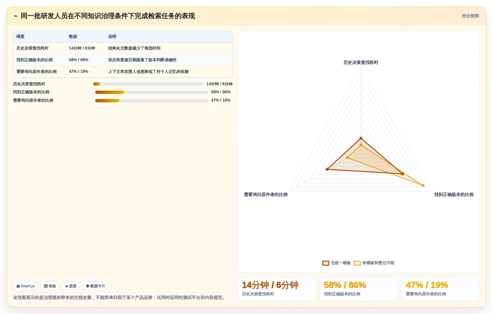The width and height of the screenshot is (493, 314).
Task: Click the 数据 column header
Action: click(73, 36)
